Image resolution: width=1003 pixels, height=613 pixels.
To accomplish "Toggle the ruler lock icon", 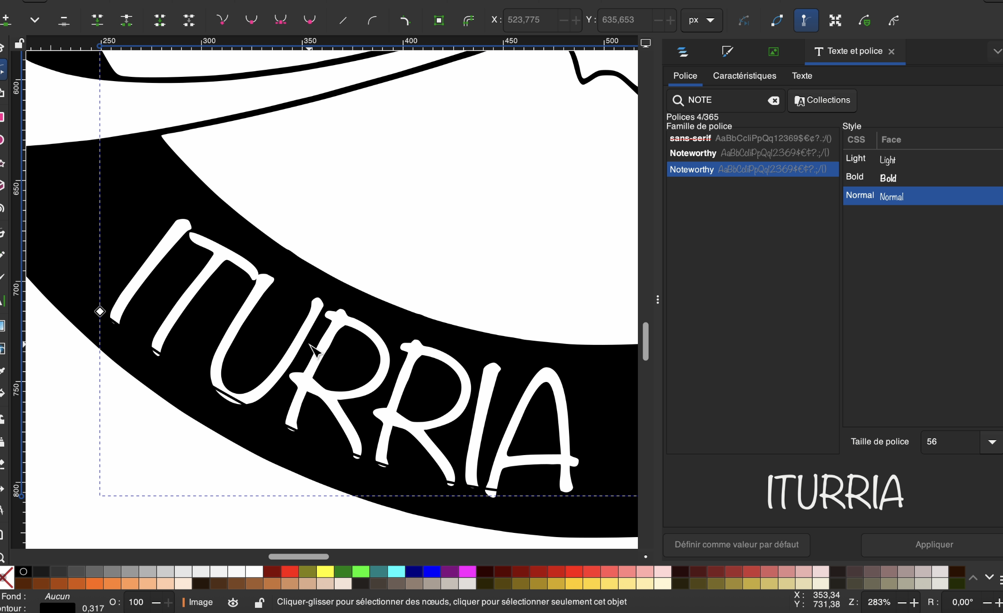I will coord(19,44).
